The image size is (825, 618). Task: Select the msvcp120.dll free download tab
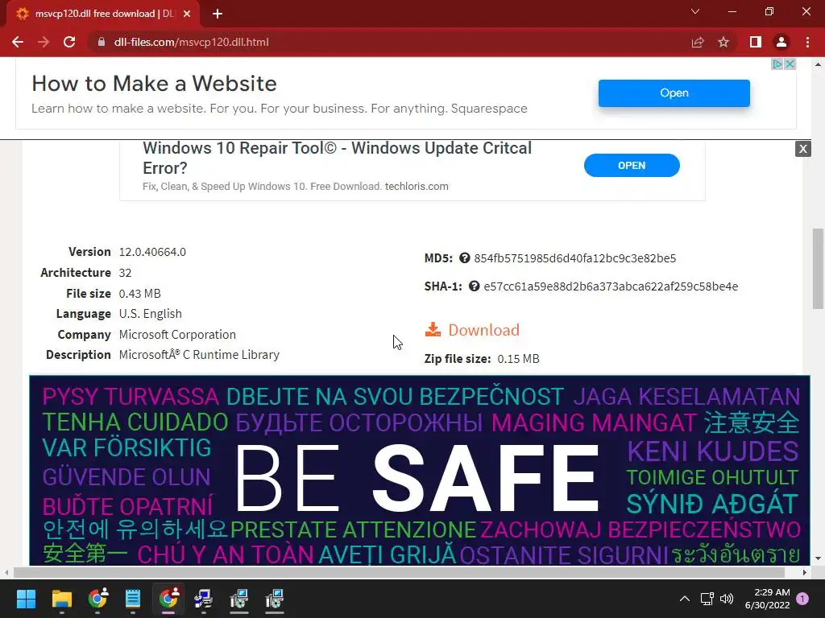(x=102, y=14)
